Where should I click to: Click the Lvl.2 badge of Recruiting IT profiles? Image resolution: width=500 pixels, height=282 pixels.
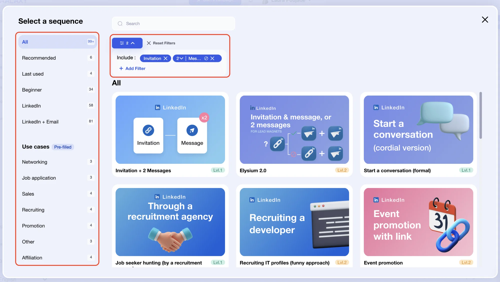[x=342, y=263]
